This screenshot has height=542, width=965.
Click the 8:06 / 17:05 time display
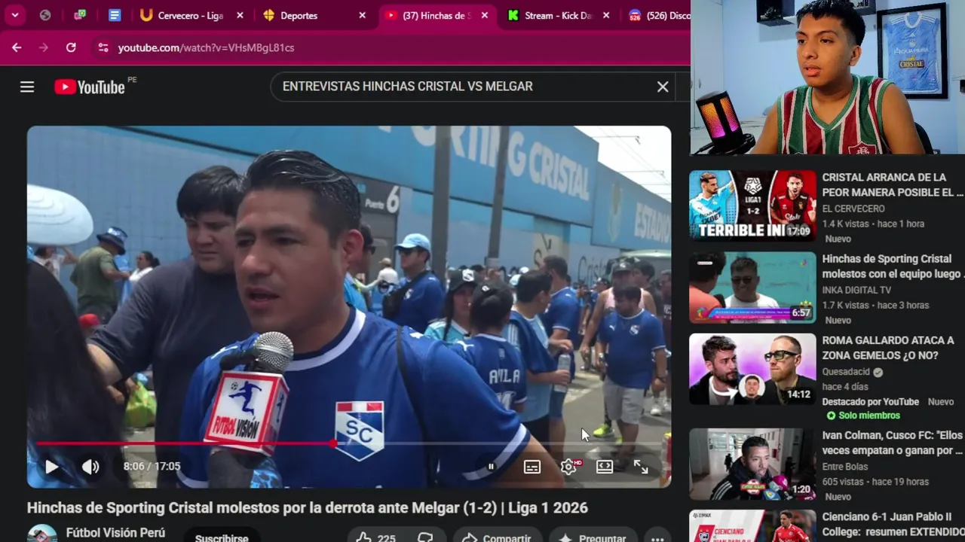[152, 467]
